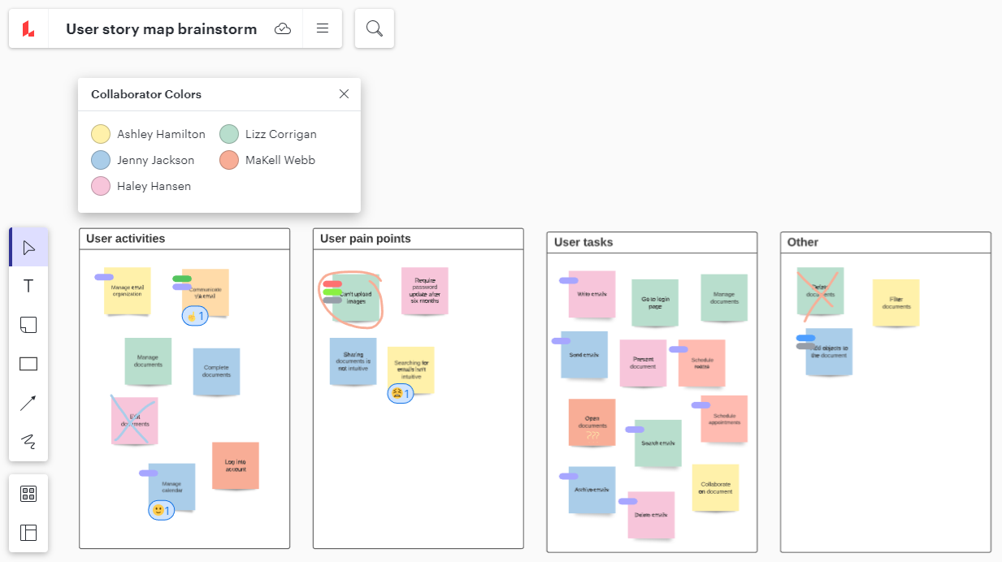Viewport: 1002px width, 562px height.
Task: Click thumbs-up reaction on 'Communicate via email' note
Action: click(x=195, y=316)
